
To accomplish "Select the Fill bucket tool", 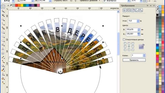I will pyautogui.click(x=3, y=79).
